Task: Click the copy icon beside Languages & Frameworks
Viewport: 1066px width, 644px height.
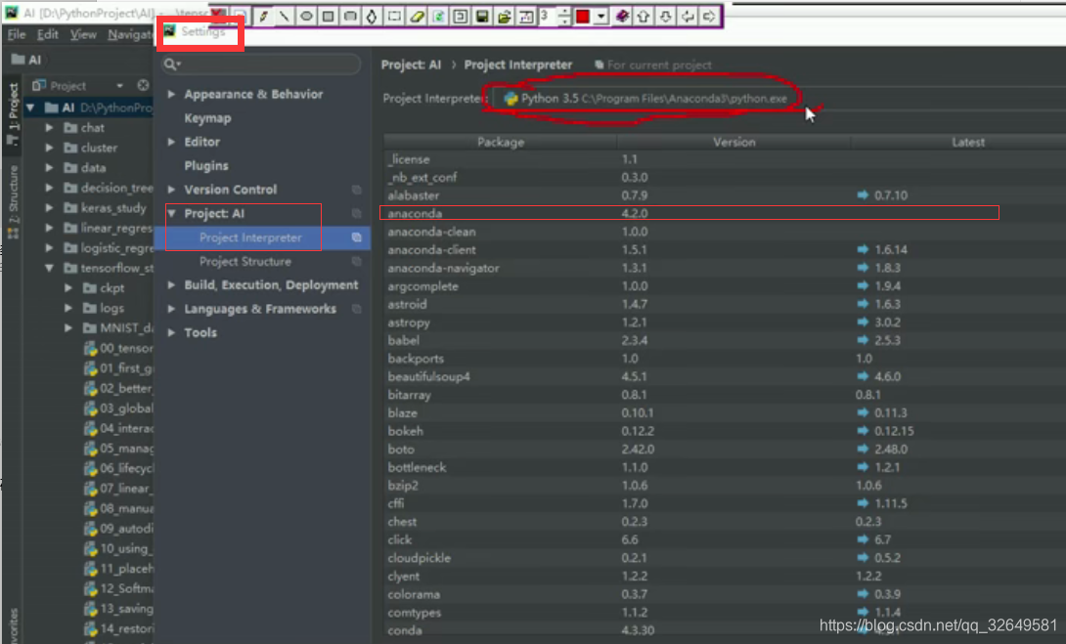Action: point(356,309)
